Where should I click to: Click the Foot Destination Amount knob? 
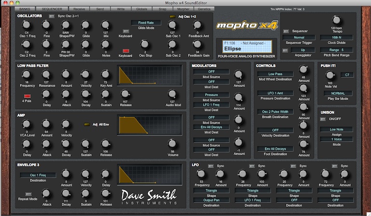click(x=303, y=144)
